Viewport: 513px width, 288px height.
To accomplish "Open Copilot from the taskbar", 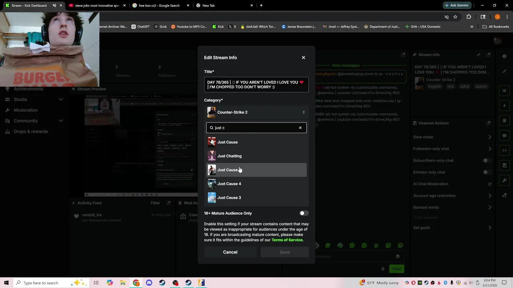I will [x=110, y=283].
